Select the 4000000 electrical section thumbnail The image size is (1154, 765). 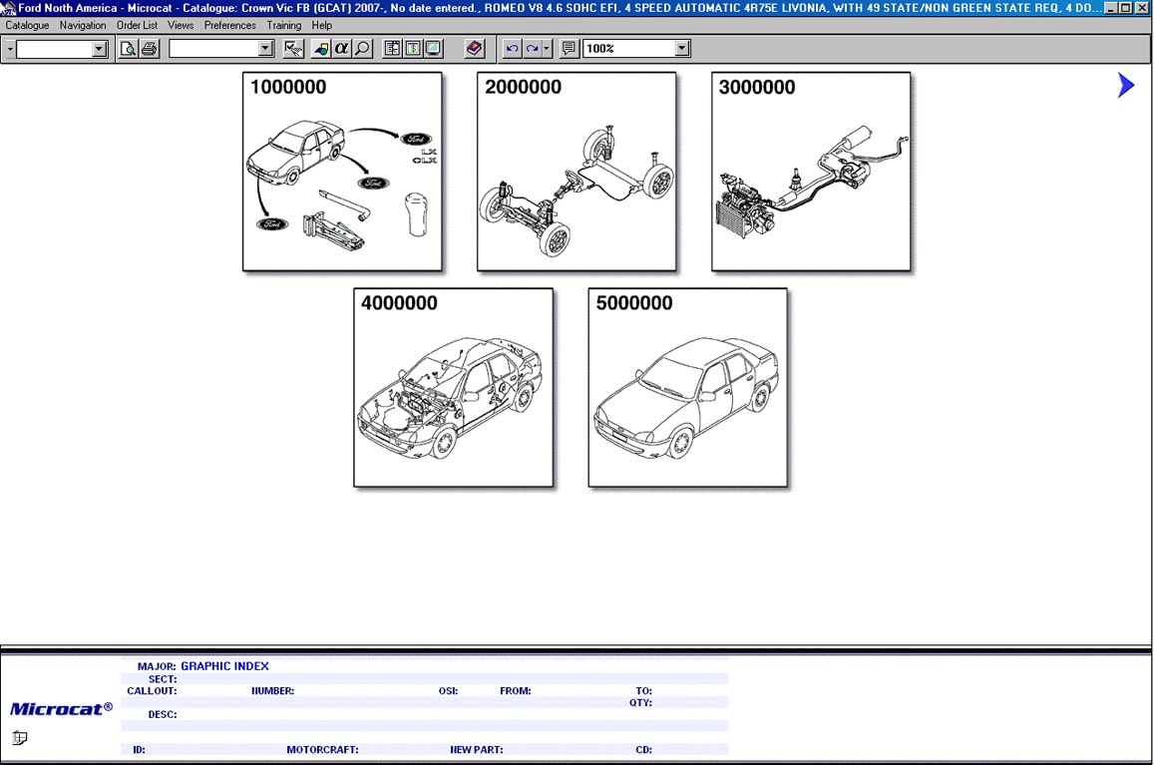tap(453, 388)
